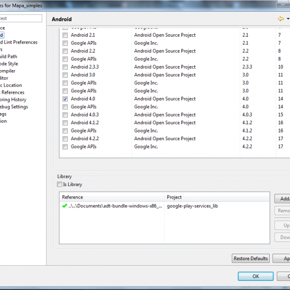This screenshot has height=290, width=290.
Task: Click the Android 4.2.2 target name
Action: (x=85, y=139)
